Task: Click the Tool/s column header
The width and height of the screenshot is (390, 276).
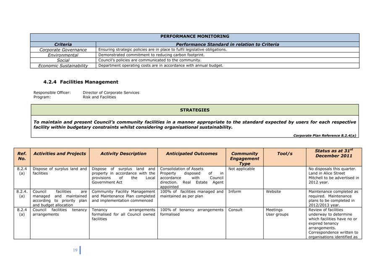Action: 285,154
